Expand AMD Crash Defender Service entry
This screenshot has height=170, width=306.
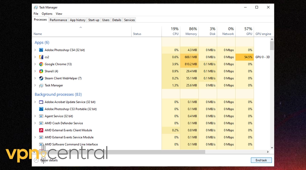coord(35,123)
